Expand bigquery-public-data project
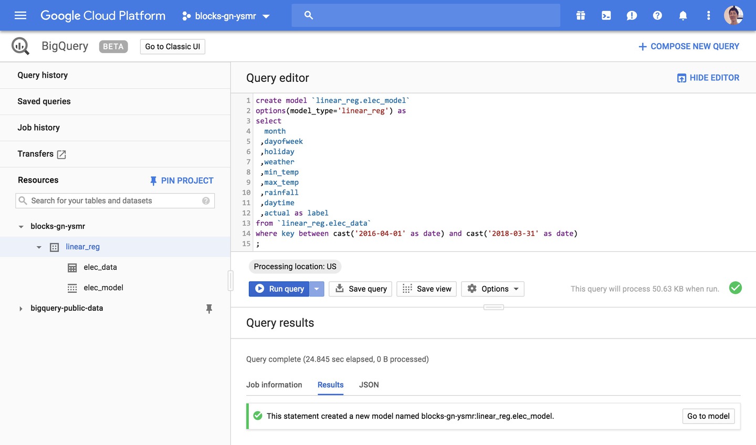The height and width of the screenshot is (445, 756). tap(21, 309)
